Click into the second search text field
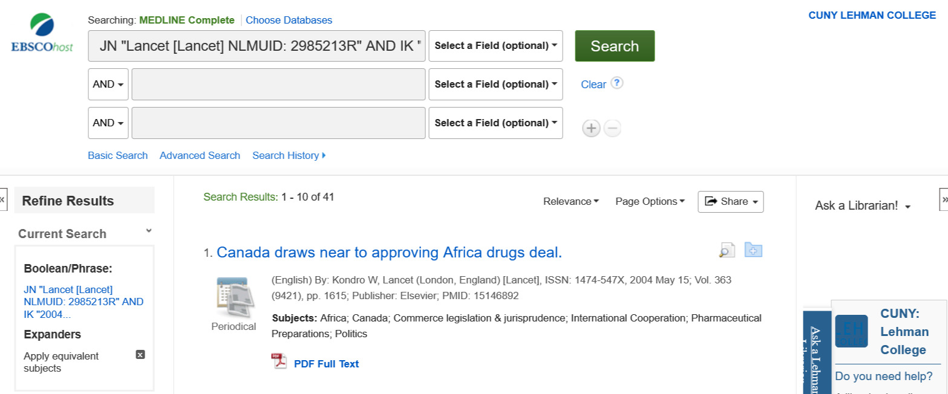948x394 pixels. coord(278,85)
